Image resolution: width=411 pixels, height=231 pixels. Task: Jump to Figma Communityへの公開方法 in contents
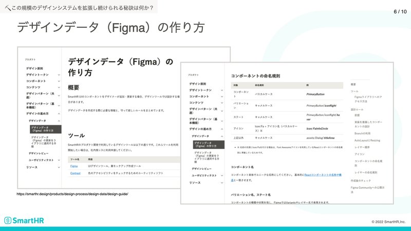pyautogui.click(x=367, y=189)
